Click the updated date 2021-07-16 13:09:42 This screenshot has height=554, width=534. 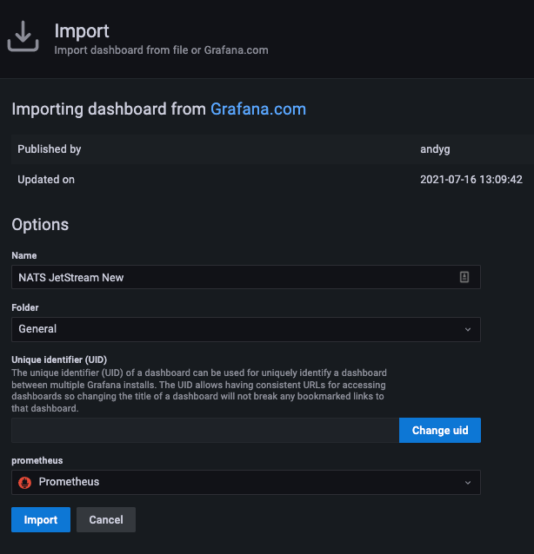click(471, 180)
